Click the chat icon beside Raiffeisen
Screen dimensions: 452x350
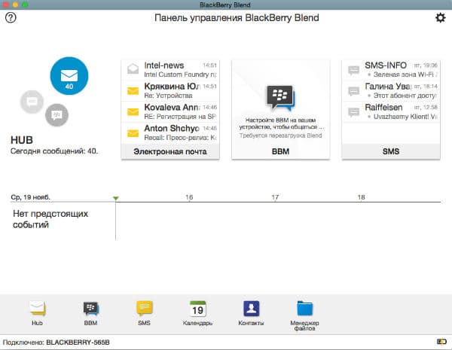pos(354,112)
